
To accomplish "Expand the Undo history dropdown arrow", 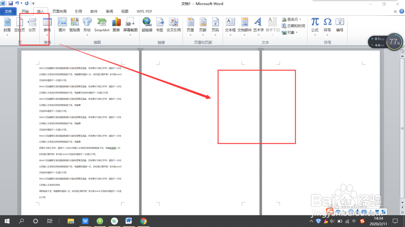I will (x=21, y=3).
